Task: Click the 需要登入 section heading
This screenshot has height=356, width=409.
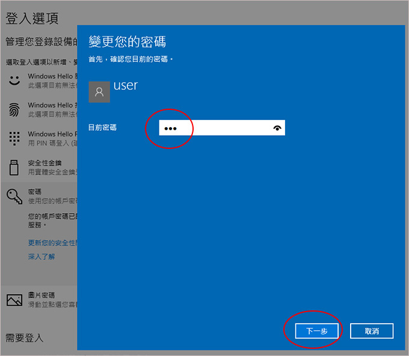Action: [x=24, y=338]
